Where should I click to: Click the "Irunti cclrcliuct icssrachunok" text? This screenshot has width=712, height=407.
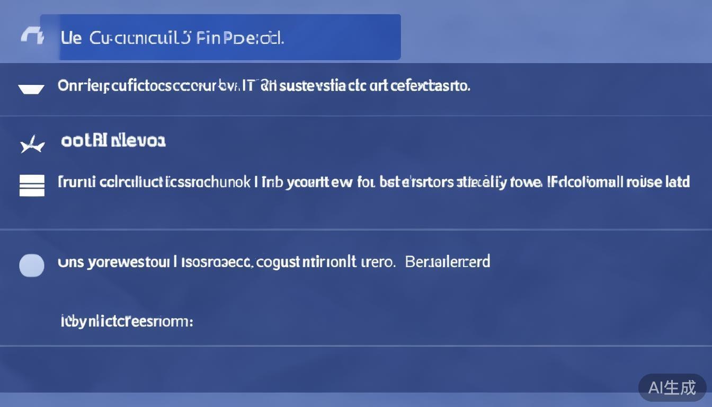(x=154, y=183)
